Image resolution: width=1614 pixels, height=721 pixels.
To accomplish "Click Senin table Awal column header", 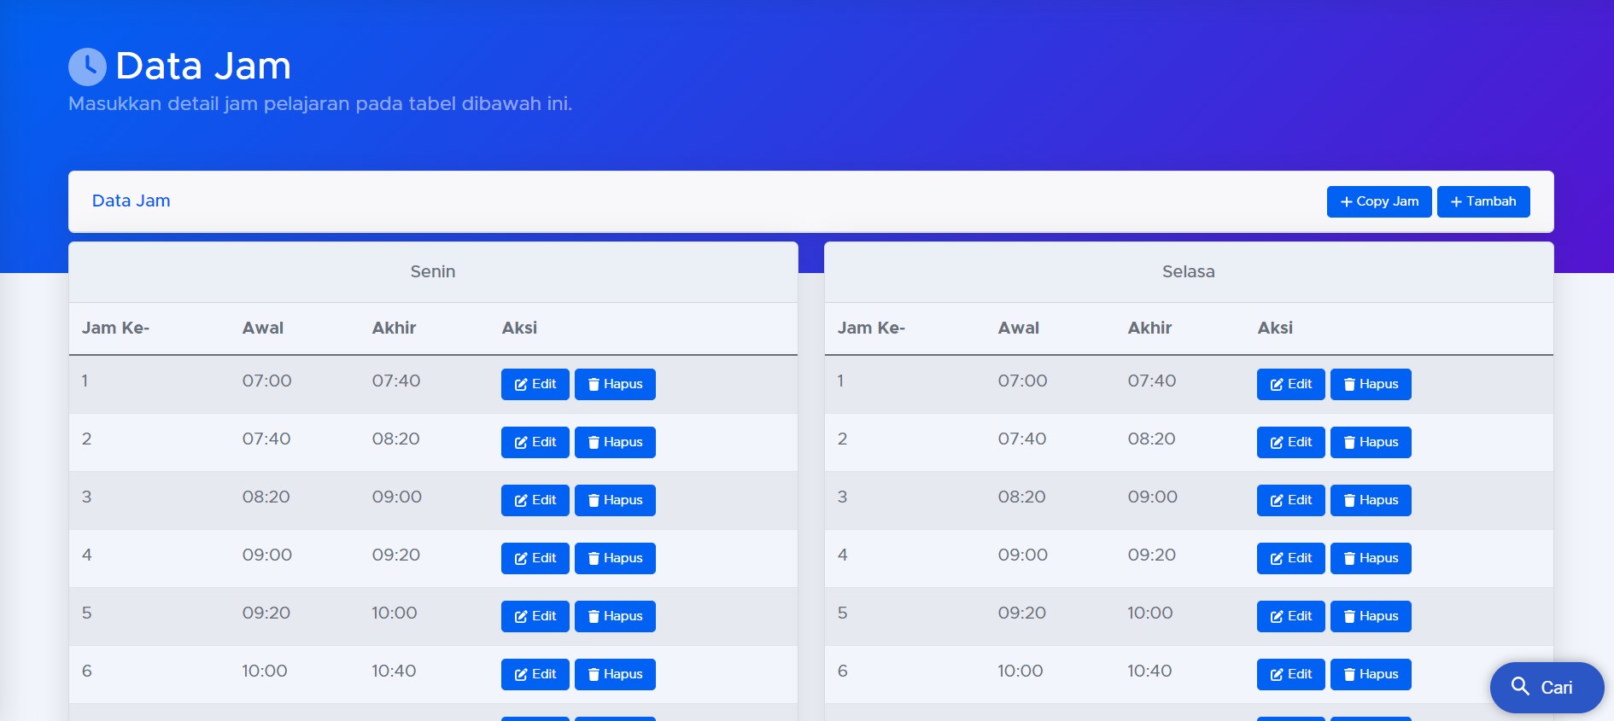I will (x=263, y=328).
